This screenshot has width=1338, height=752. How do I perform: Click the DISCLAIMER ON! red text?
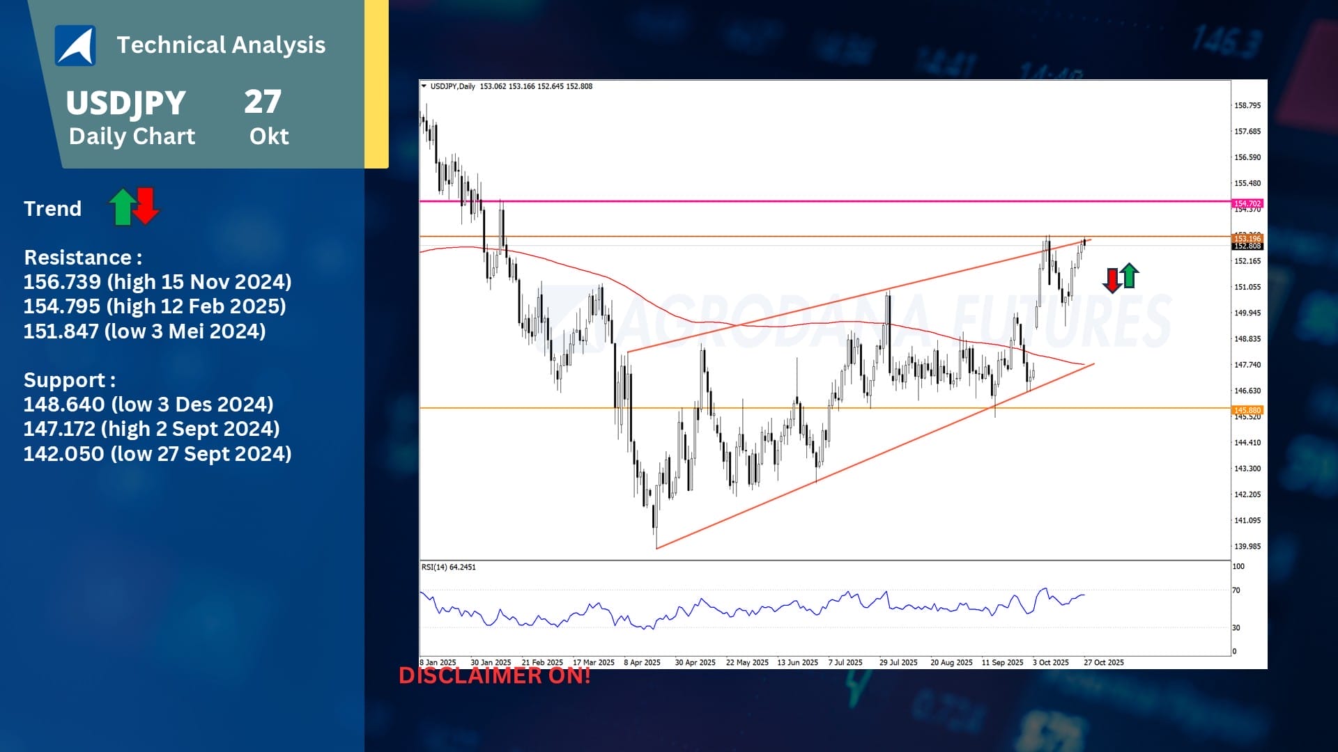(494, 675)
